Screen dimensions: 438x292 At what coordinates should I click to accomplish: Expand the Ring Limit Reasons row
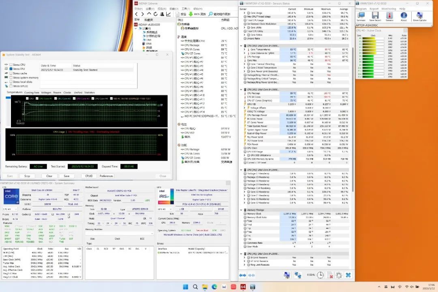245,264
